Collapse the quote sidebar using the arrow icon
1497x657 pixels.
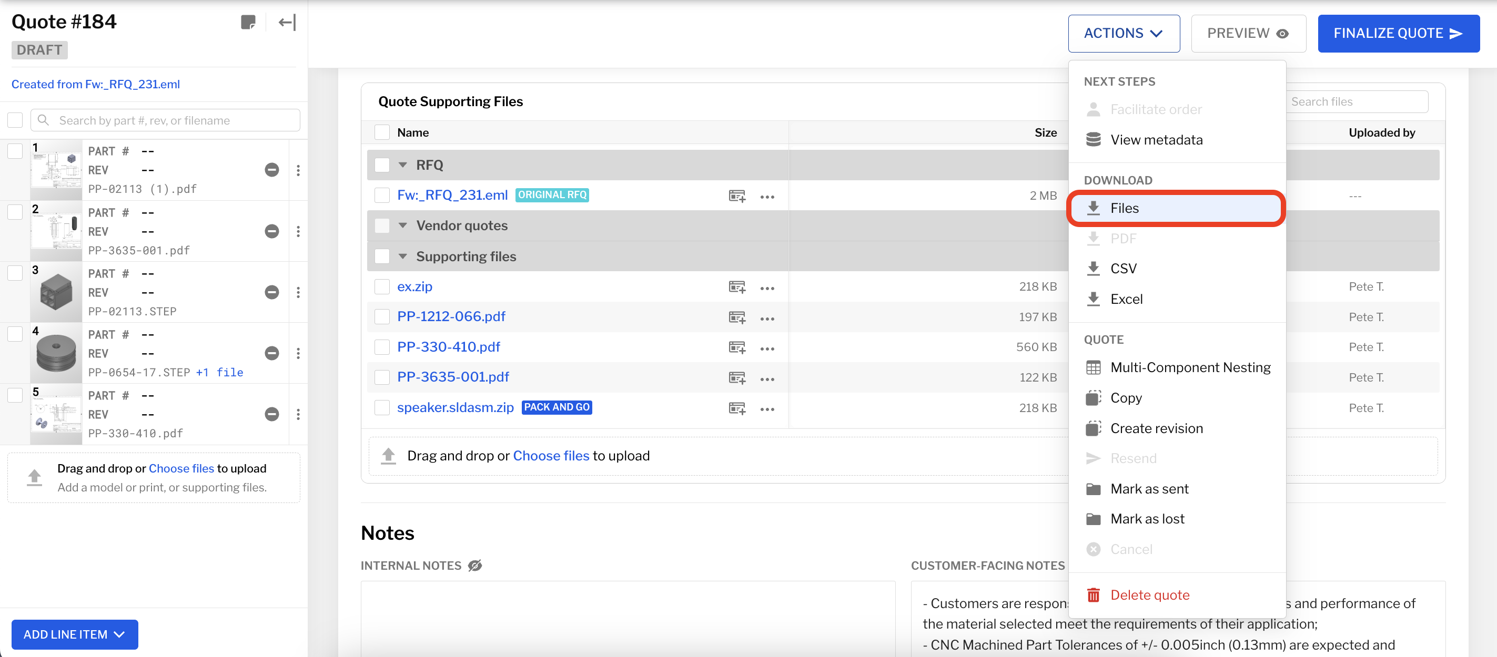pyautogui.click(x=286, y=22)
